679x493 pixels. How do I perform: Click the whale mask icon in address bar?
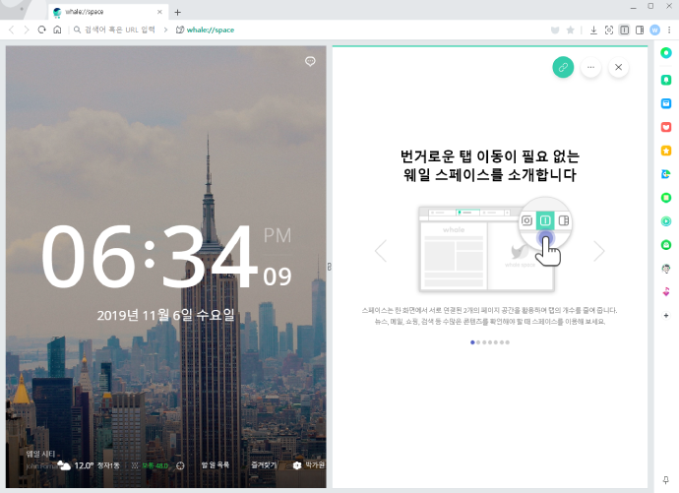[555, 30]
